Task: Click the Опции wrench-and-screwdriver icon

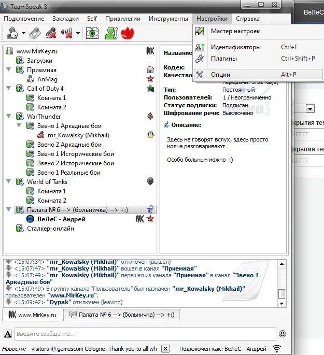Action: 200,75
